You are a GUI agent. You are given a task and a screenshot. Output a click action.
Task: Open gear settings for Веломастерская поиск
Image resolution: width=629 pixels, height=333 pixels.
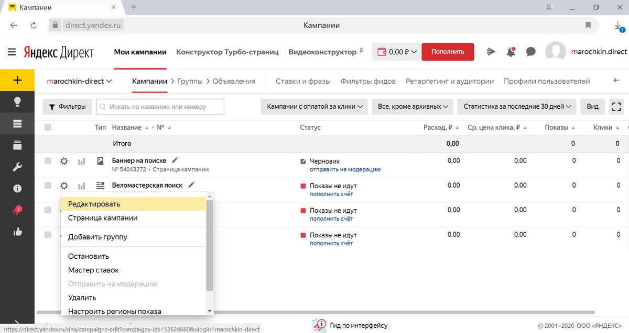click(x=64, y=186)
